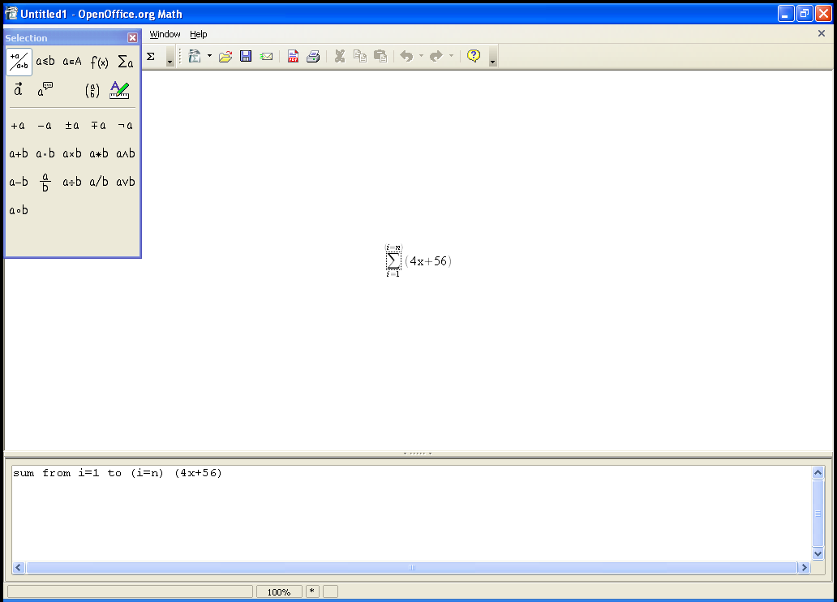
Task: Open toolbar options arrow beside Sigma icon
Action: (x=170, y=57)
